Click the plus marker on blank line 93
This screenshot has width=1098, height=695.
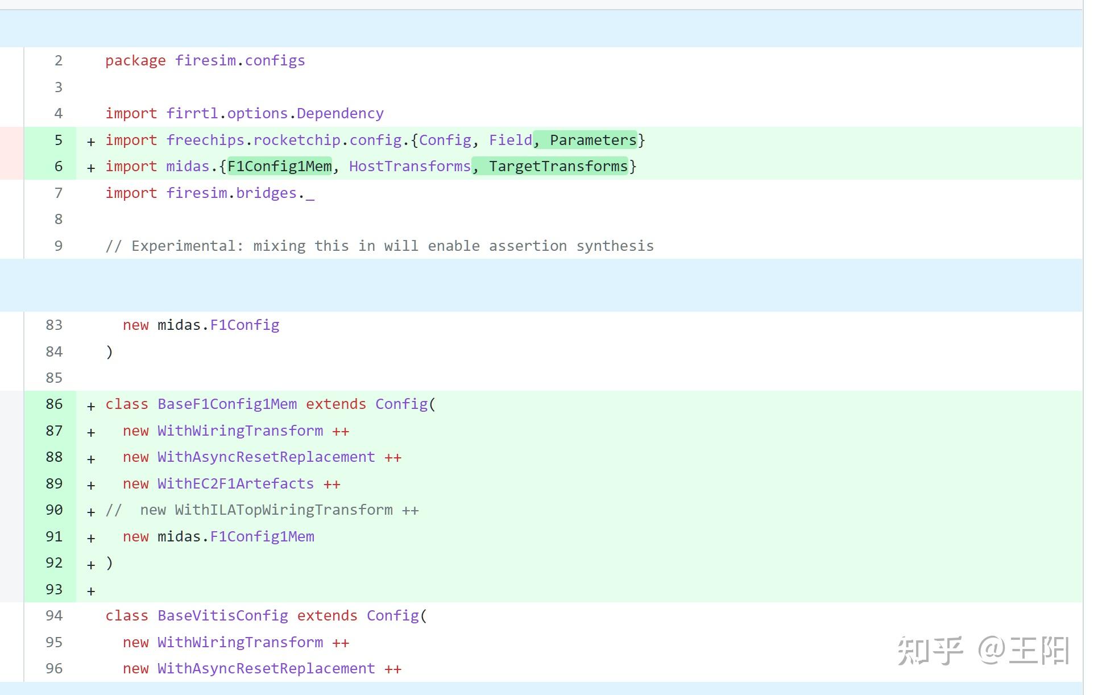coord(91,591)
